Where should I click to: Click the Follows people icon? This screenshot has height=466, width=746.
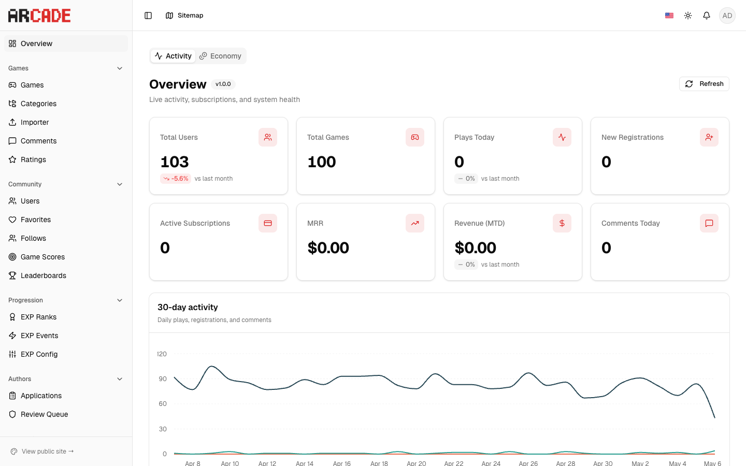click(x=12, y=238)
